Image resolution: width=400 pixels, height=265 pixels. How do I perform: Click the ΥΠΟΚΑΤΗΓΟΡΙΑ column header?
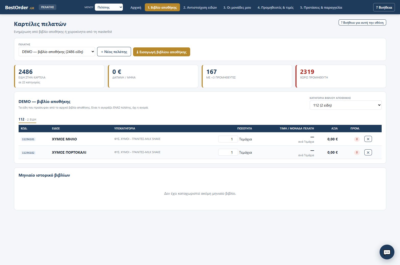(125, 128)
